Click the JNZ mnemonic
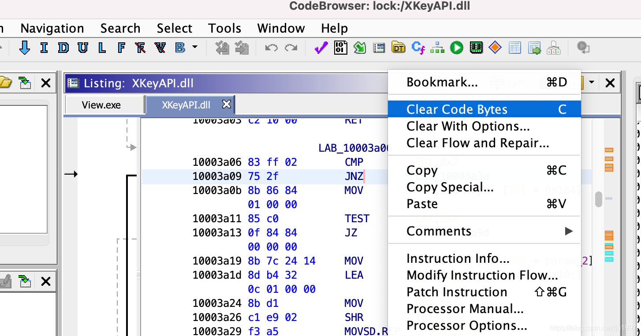 click(354, 176)
